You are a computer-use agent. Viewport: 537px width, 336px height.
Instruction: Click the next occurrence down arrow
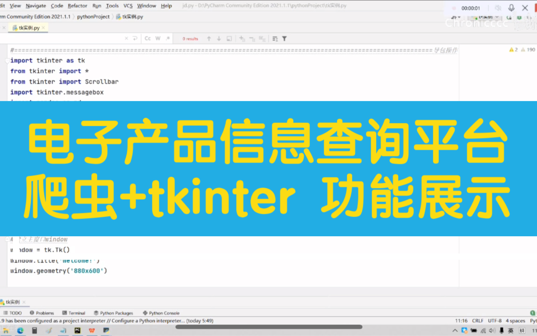click(x=219, y=38)
